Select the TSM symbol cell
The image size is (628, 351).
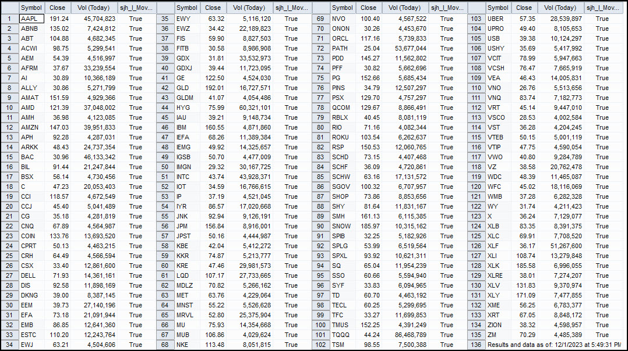tap(342, 345)
